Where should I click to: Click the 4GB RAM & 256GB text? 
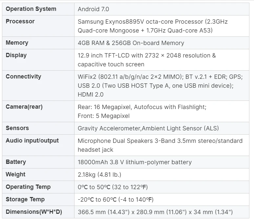131,43
